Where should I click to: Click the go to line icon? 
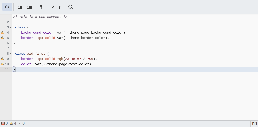tap(61, 7)
